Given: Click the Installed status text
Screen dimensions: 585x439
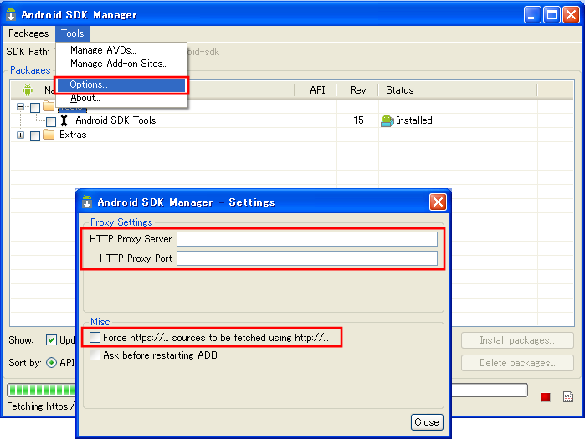Looking at the screenshot, I should (414, 120).
